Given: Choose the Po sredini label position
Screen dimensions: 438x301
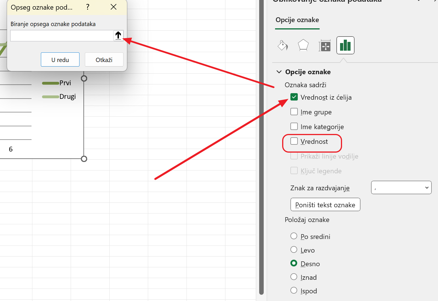Looking at the screenshot, I should [x=294, y=236].
